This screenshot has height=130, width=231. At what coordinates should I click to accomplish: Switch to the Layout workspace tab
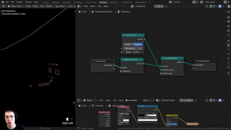46,3
